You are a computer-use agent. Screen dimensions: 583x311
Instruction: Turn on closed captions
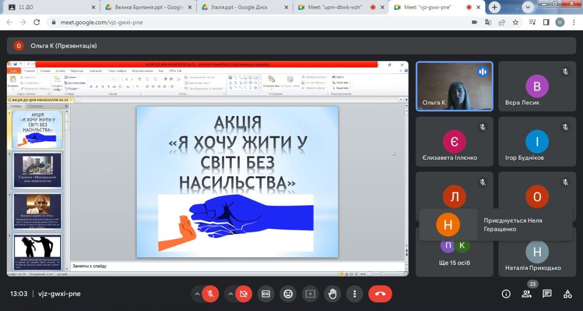coord(266,294)
